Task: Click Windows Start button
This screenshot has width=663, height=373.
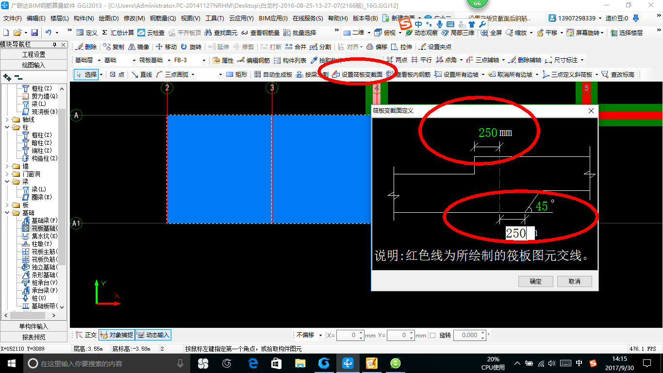Action: [11, 363]
